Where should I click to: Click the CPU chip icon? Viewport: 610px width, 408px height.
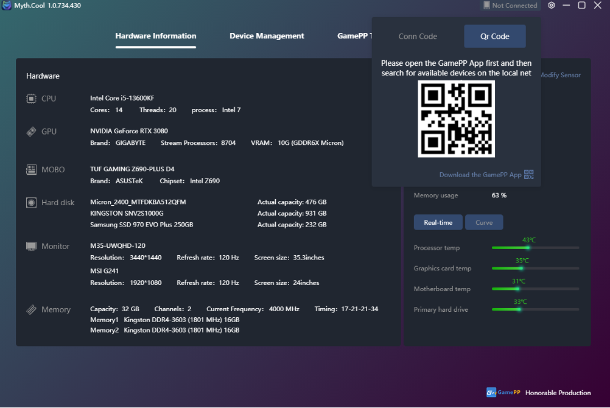[x=31, y=99]
